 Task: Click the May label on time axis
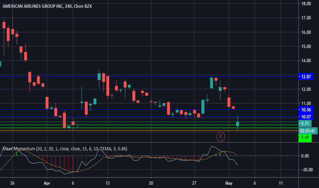click(x=229, y=183)
